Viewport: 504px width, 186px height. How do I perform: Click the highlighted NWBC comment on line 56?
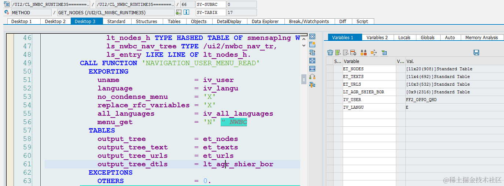point(234,122)
